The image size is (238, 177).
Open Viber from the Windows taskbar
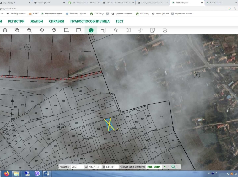click(x=37, y=174)
